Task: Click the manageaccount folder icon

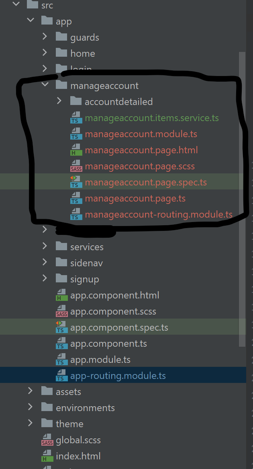Action: tap(61, 85)
